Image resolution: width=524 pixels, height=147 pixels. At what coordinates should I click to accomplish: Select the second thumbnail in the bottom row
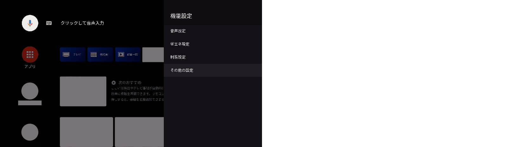coord(139,132)
